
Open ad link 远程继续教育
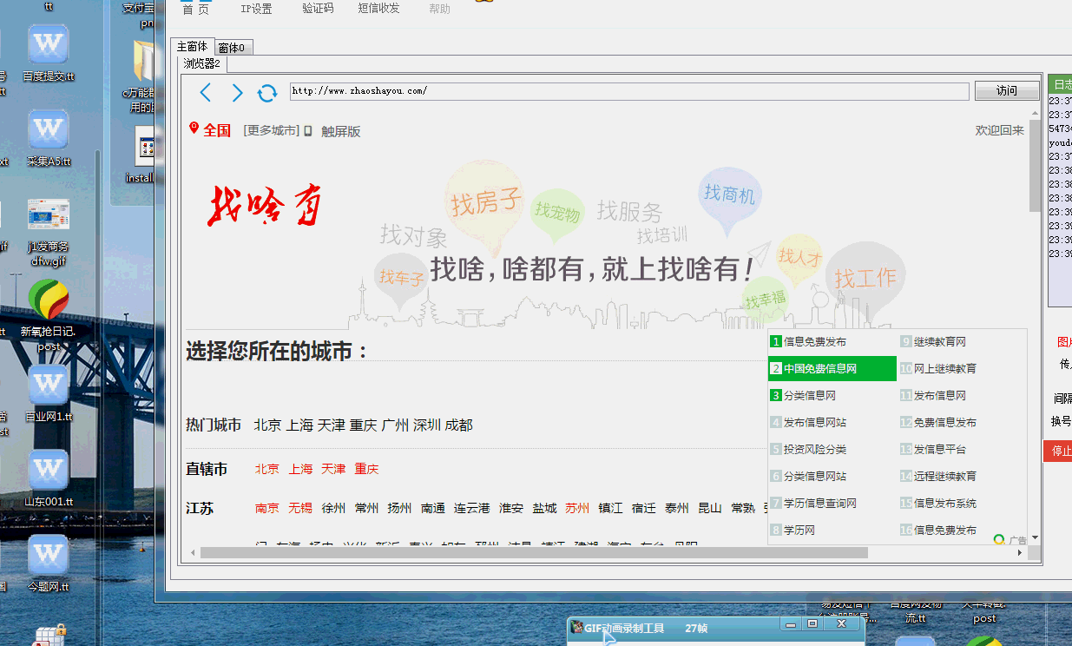(945, 477)
